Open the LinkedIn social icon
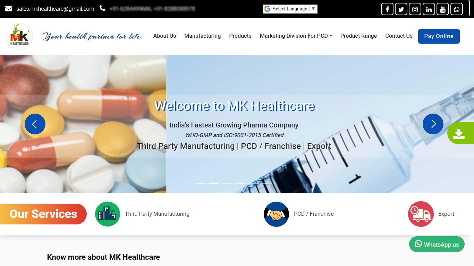The height and width of the screenshot is (266, 474). (x=429, y=9)
